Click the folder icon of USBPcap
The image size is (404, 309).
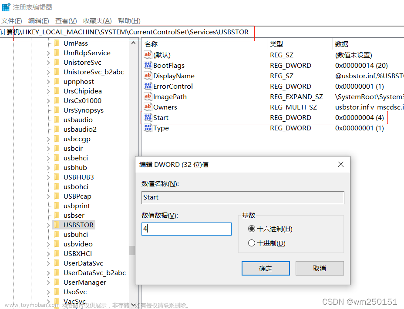[57, 196]
